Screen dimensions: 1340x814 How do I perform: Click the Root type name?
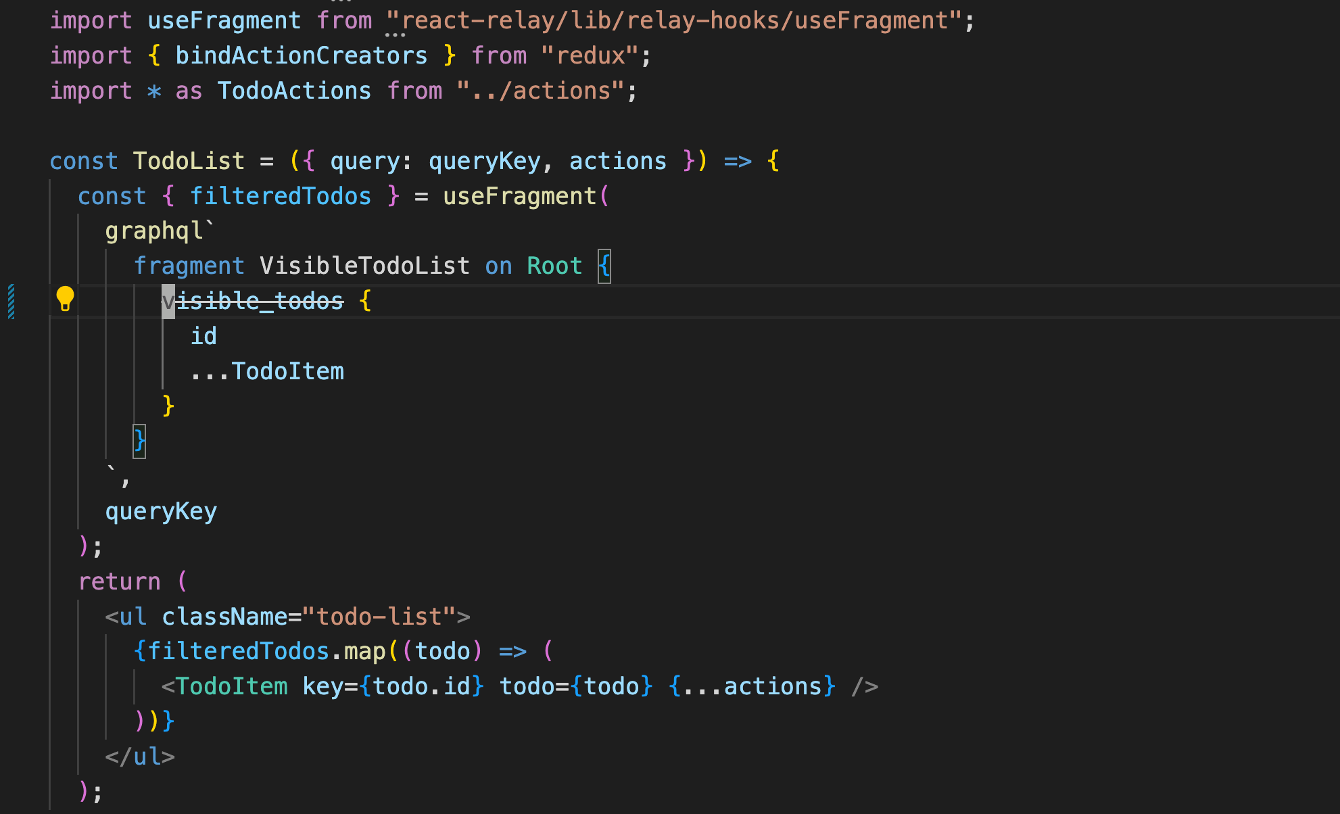pyautogui.click(x=554, y=266)
